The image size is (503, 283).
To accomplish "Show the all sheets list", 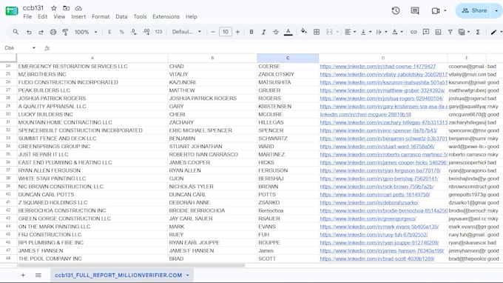I will point(38,276).
